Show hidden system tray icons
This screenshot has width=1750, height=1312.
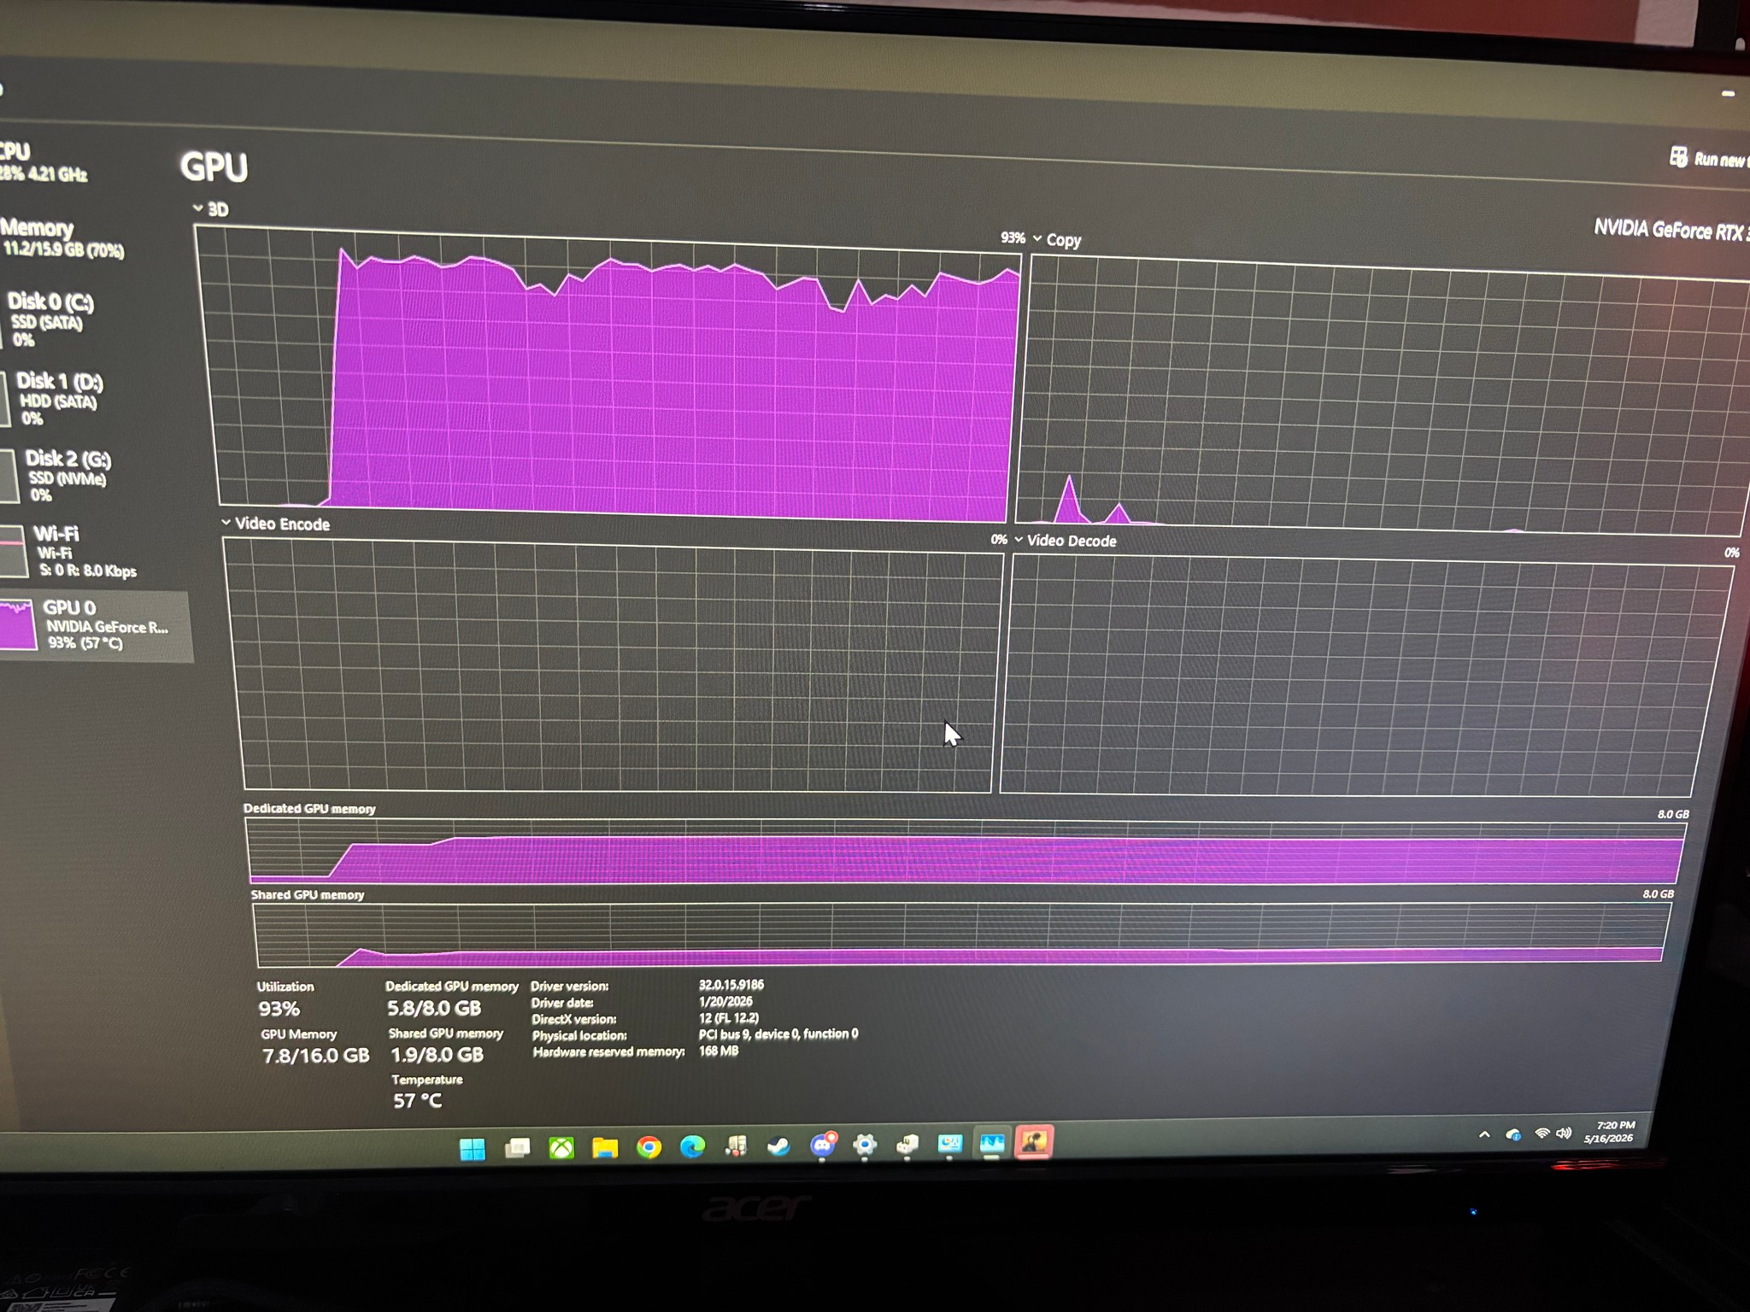coord(1484,1134)
